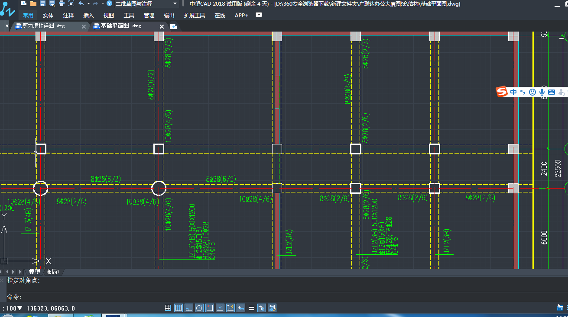Toggle dynamic input in status bar
568x317 pixels.
coord(241,308)
